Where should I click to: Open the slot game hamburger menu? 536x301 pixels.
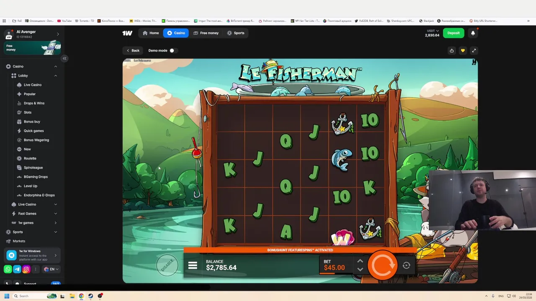(x=193, y=265)
